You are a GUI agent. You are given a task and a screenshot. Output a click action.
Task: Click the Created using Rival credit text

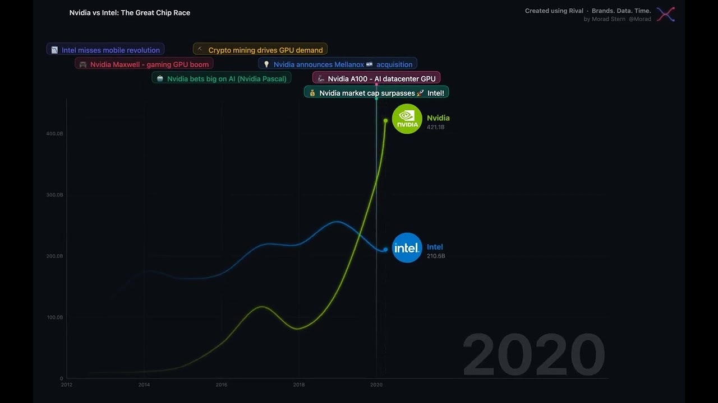pyautogui.click(x=588, y=11)
